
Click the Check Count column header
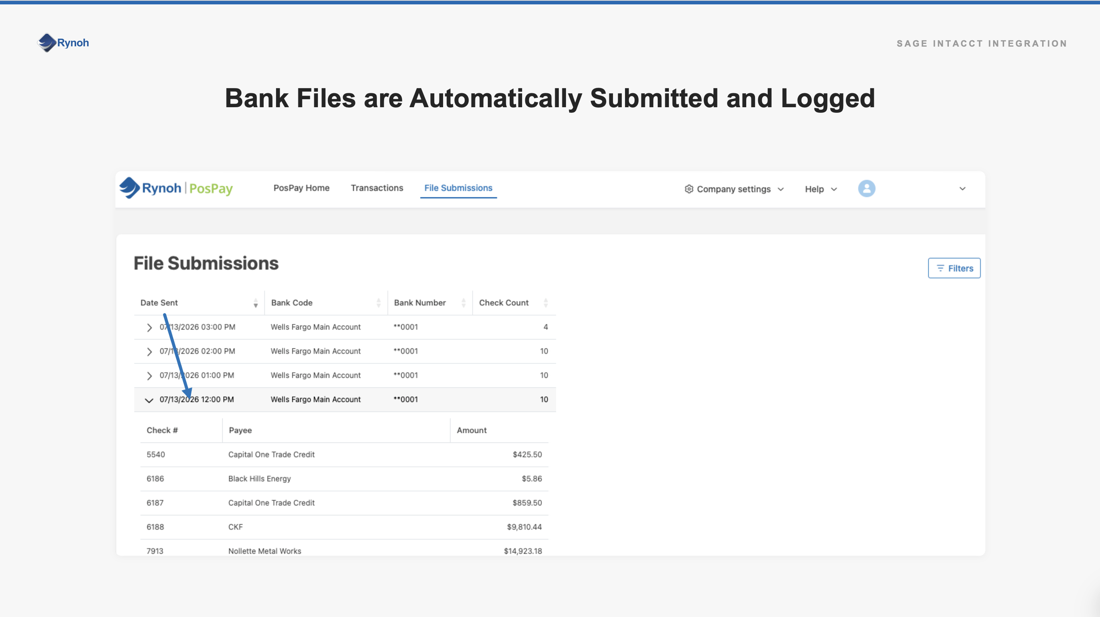503,303
